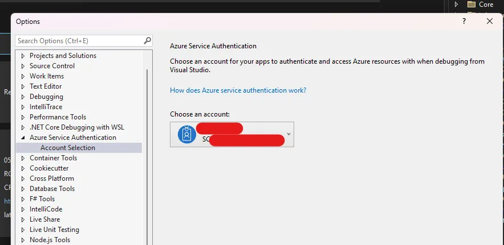Select Text Editor tree label

(x=46, y=86)
